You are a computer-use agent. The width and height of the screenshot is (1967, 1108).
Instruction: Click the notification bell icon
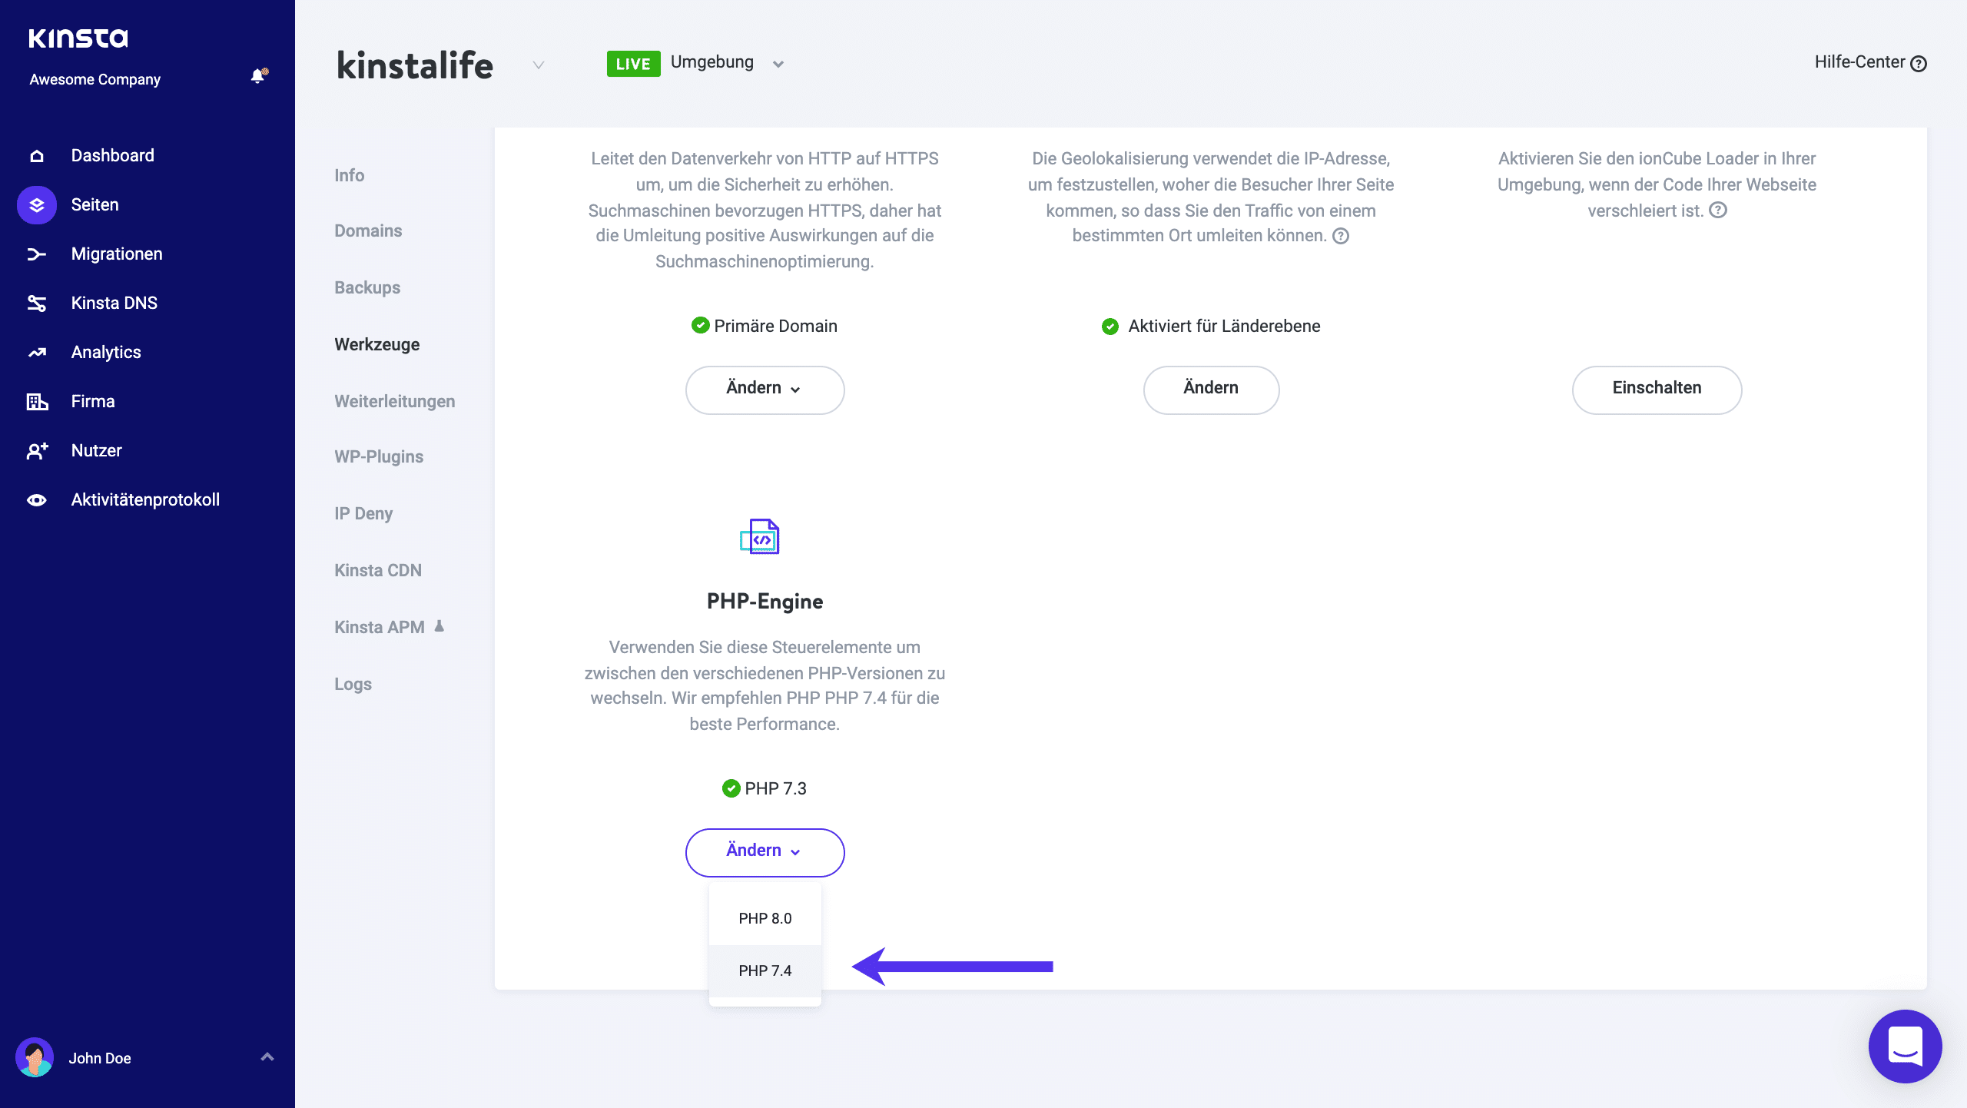pos(258,76)
